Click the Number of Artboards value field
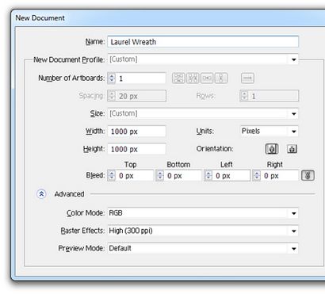Screen dimensions: 325x294 point(140,78)
